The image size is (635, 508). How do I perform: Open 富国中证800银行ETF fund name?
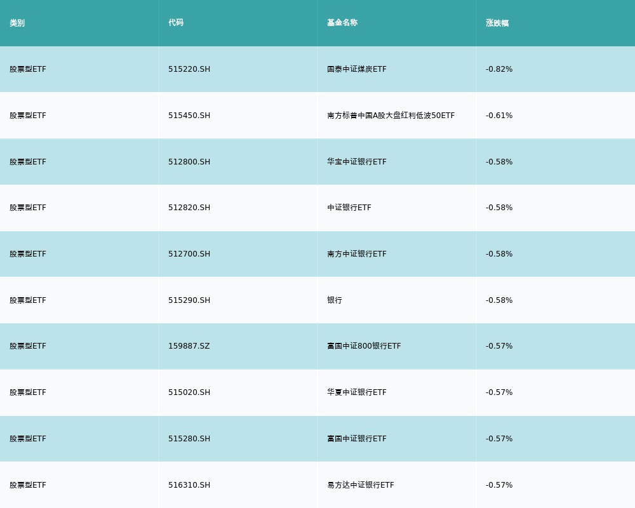364,346
